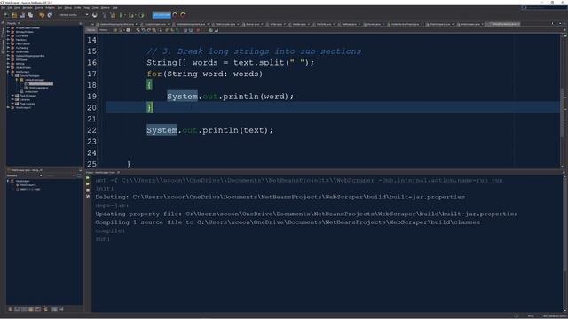Click the Comment editor toolbar icon
Viewport: 568px width, 319px height.
point(211,30)
